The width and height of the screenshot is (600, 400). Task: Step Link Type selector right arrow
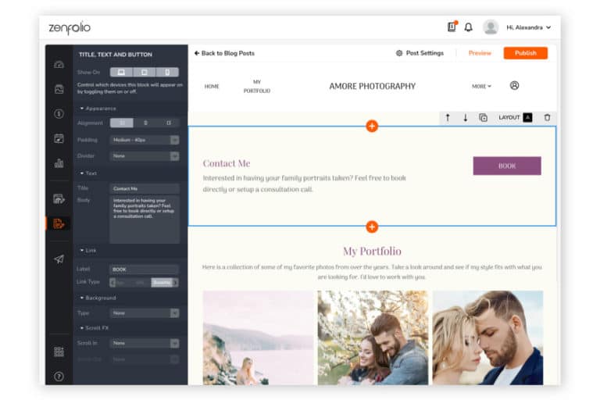coord(176,283)
